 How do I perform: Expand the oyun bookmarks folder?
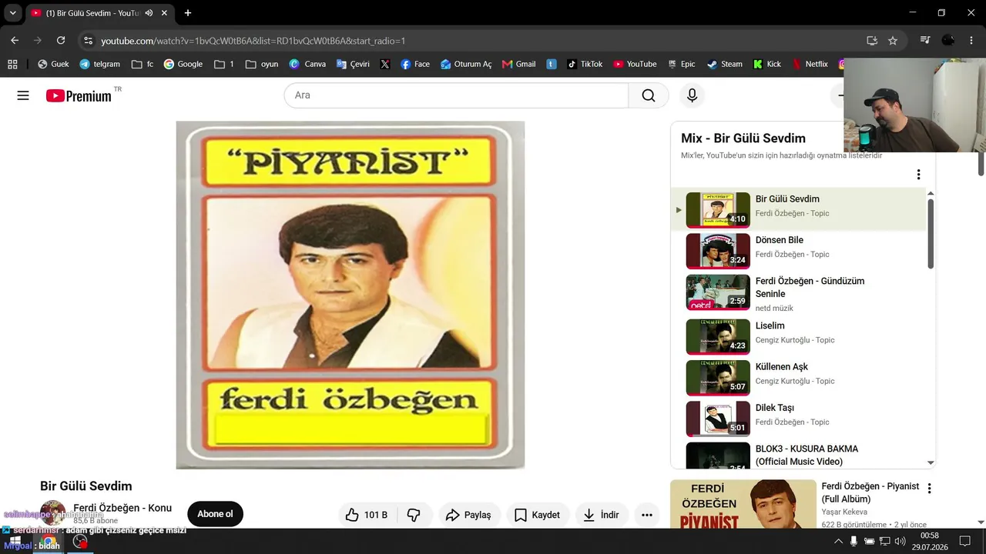[x=262, y=64]
